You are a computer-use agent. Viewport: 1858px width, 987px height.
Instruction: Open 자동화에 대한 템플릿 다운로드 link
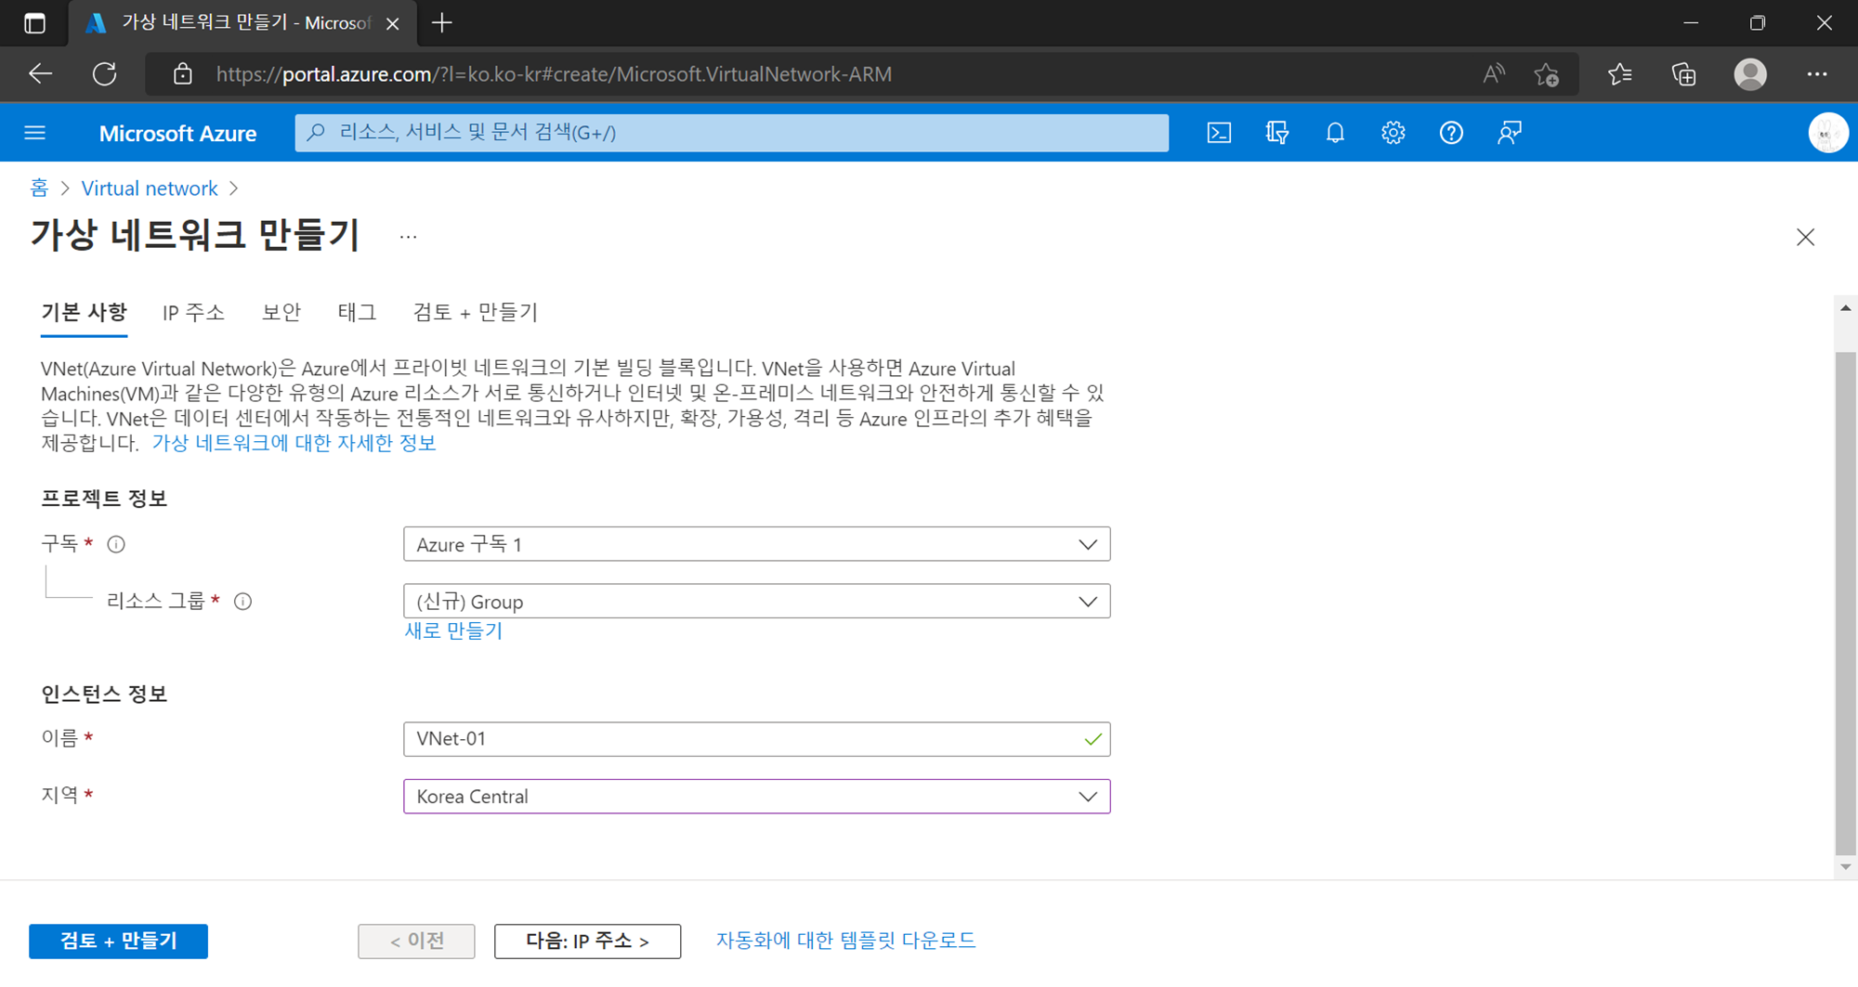point(845,940)
